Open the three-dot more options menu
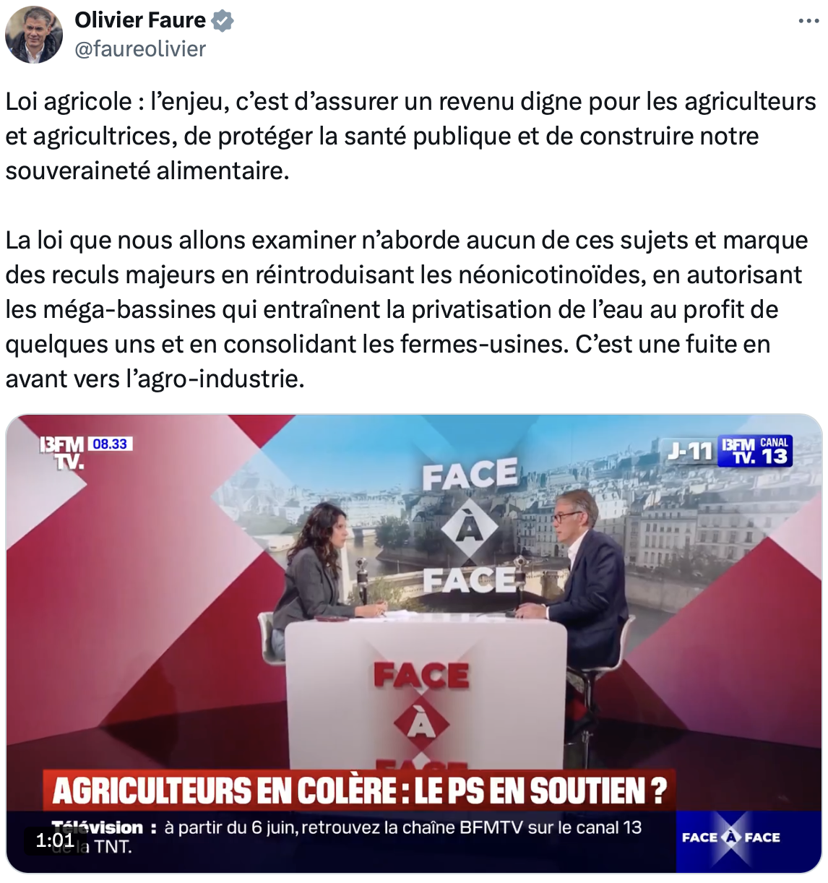828x883 pixels. [x=808, y=21]
